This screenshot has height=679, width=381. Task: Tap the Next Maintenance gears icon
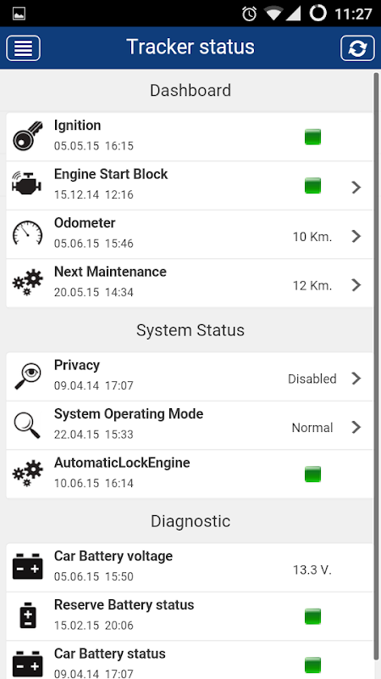(x=27, y=283)
